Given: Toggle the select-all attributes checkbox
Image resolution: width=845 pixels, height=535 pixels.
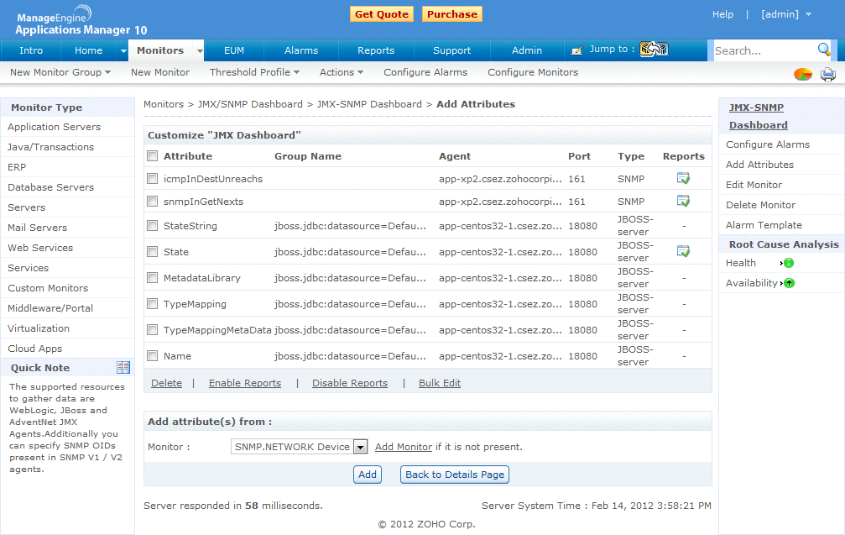Looking at the screenshot, I should click(x=153, y=156).
